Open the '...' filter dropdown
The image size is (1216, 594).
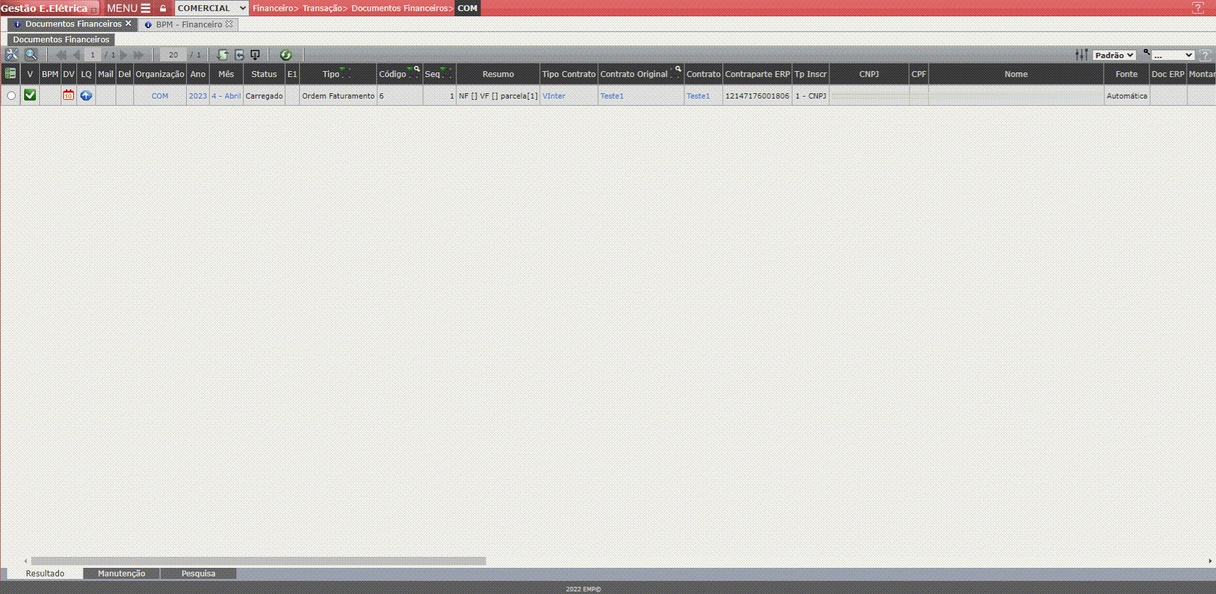coord(1172,55)
